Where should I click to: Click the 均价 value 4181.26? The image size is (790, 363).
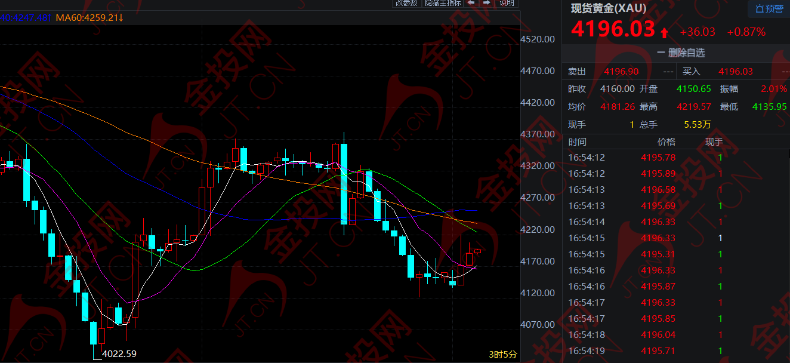point(618,107)
